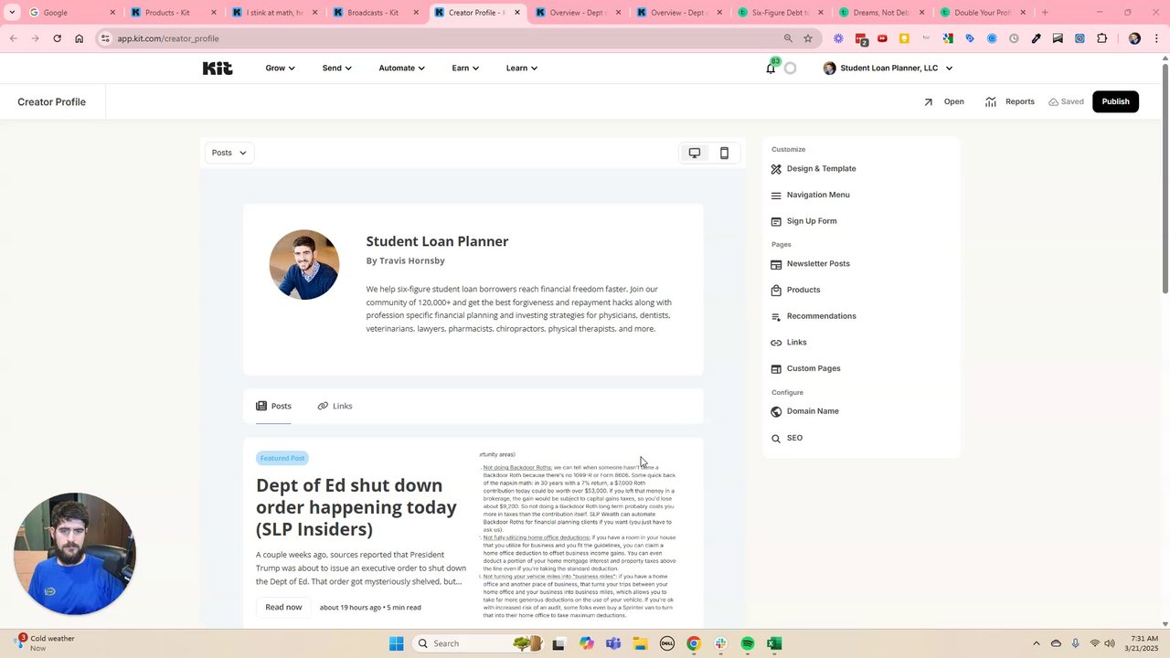This screenshot has height=658, width=1170.
Task: Open Domain Name configuration
Action: [804, 411]
